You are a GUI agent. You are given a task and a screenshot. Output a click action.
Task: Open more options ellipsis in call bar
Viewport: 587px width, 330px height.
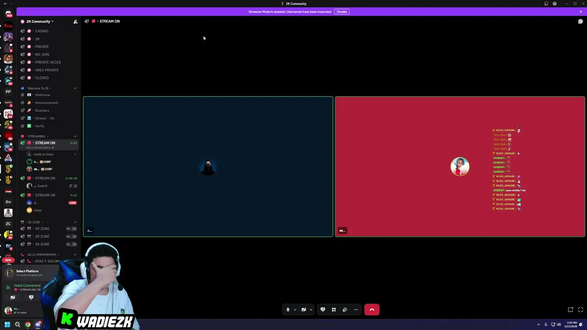(x=356, y=310)
